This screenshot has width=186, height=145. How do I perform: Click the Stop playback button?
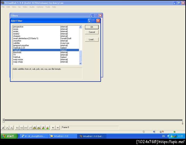[3, 128]
